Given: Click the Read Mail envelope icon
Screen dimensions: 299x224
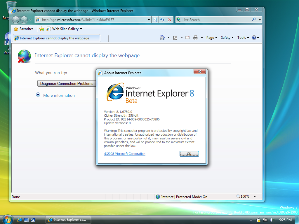Looking at the screenshot, I should [187, 38].
